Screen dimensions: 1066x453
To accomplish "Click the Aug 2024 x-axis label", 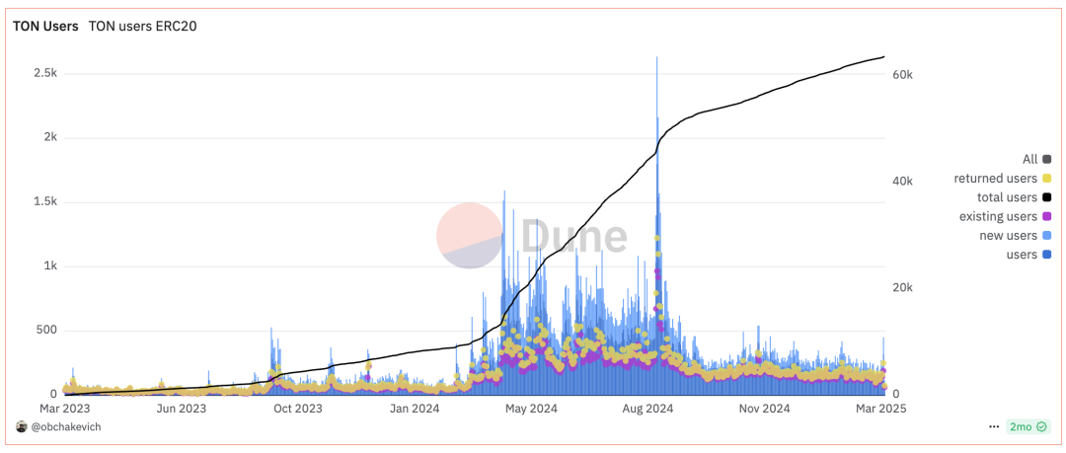I will (x=649, y=408).
